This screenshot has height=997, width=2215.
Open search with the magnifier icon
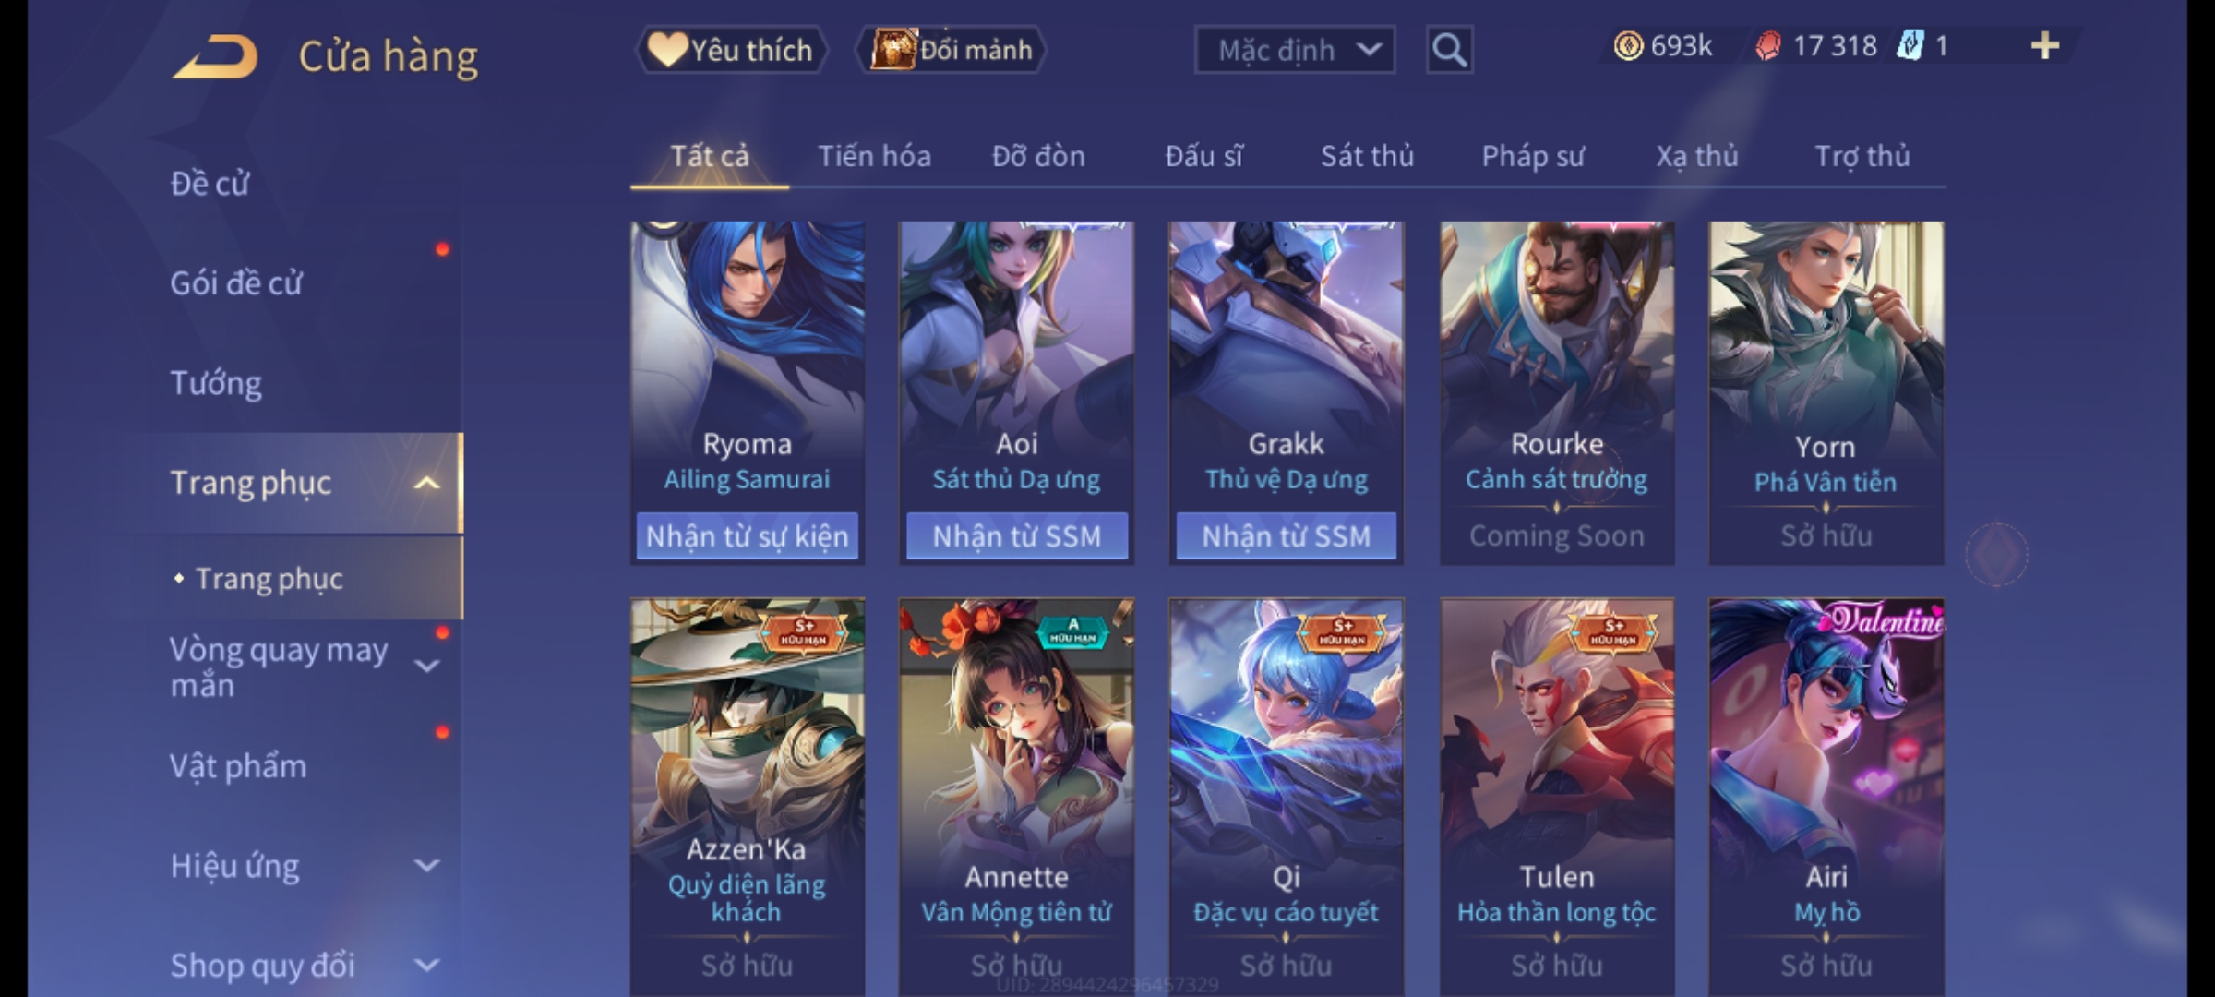coord(1449,50)
